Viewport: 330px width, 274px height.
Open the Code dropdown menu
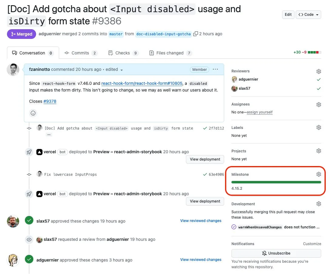tap(308, 14)
